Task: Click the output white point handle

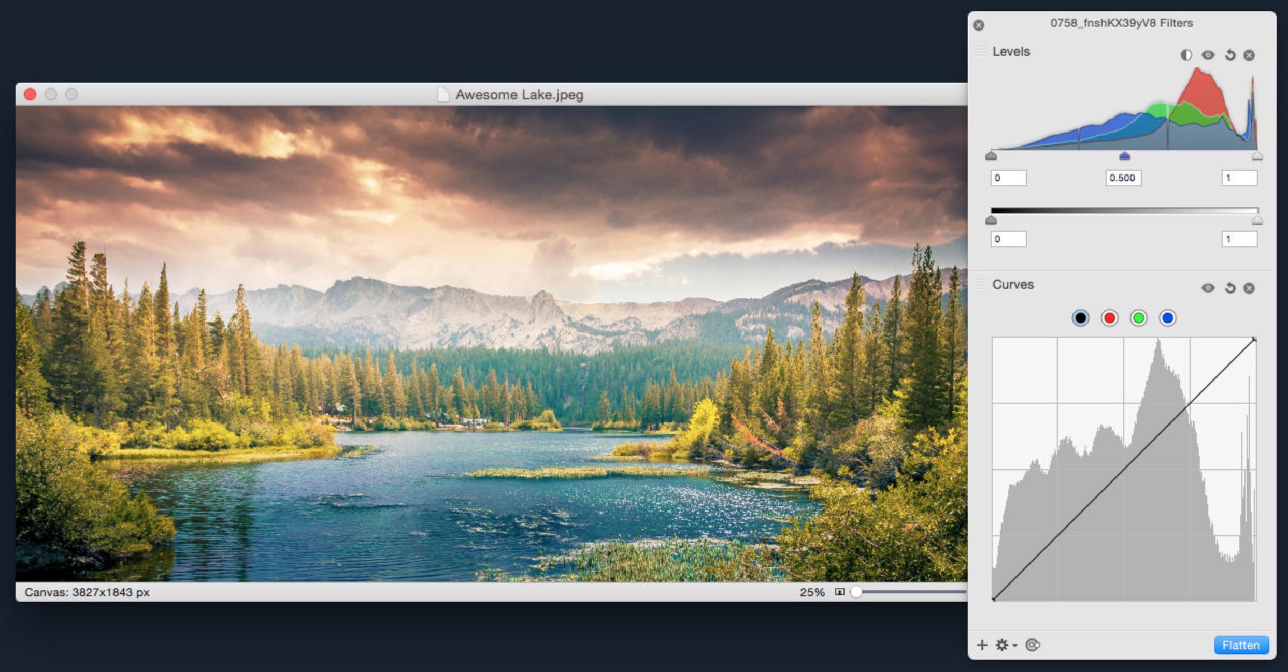Action: [x=1257, y=221]
